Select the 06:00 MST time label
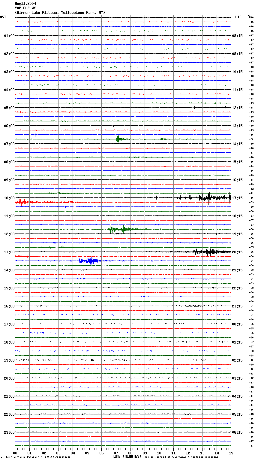 pos(9,126)
